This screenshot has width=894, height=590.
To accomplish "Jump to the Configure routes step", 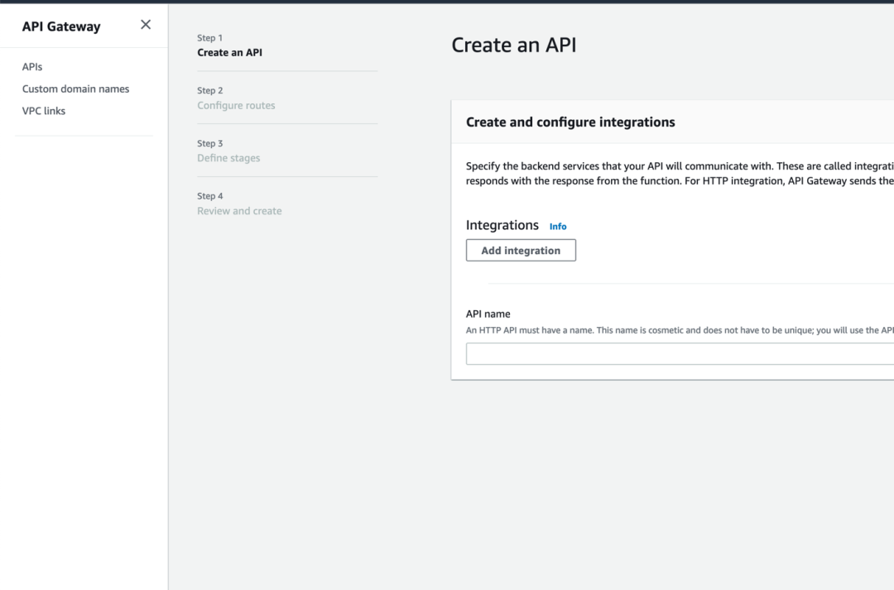I will coord(236,106).
